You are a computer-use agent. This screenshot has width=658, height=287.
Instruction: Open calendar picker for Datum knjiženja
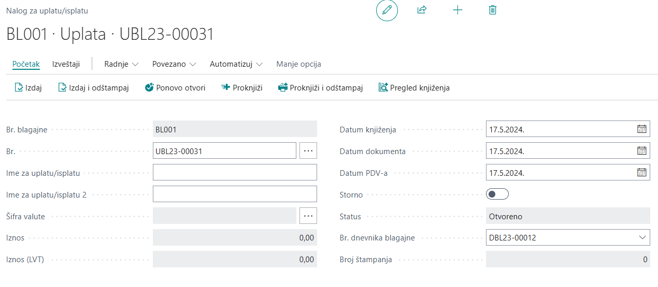tap(641, 129)
